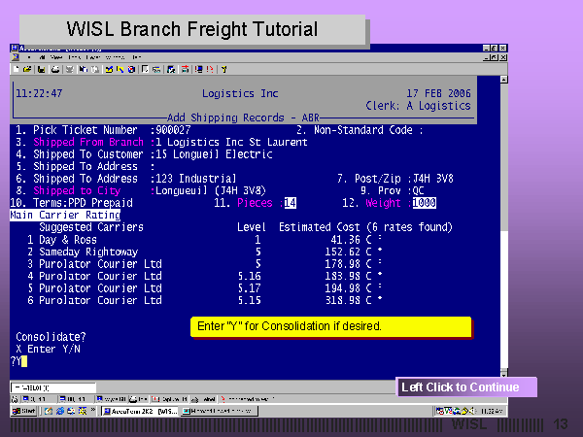The width and height of the screenshot is (583, 437).
Task: Click the ?Y prompt cursor line
Action: (18, 361)
